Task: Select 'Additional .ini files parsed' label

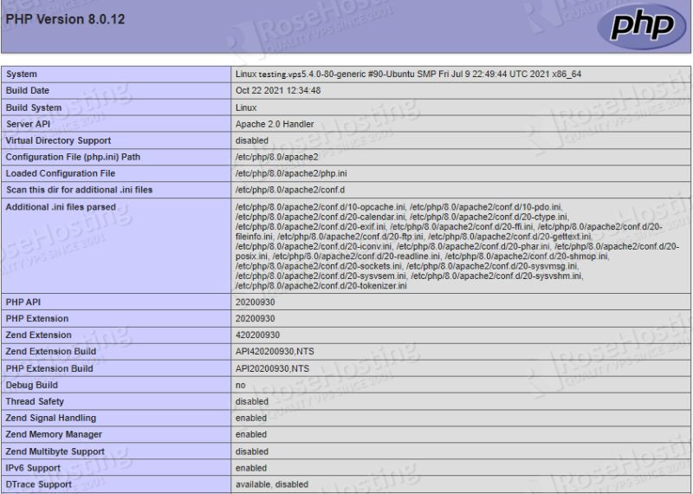Action: [61, 206]
